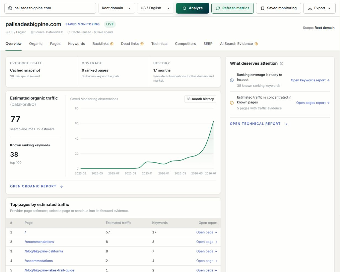Click the arrow after Open Technical Report
The image size is (340, 272).
(286, 124)
